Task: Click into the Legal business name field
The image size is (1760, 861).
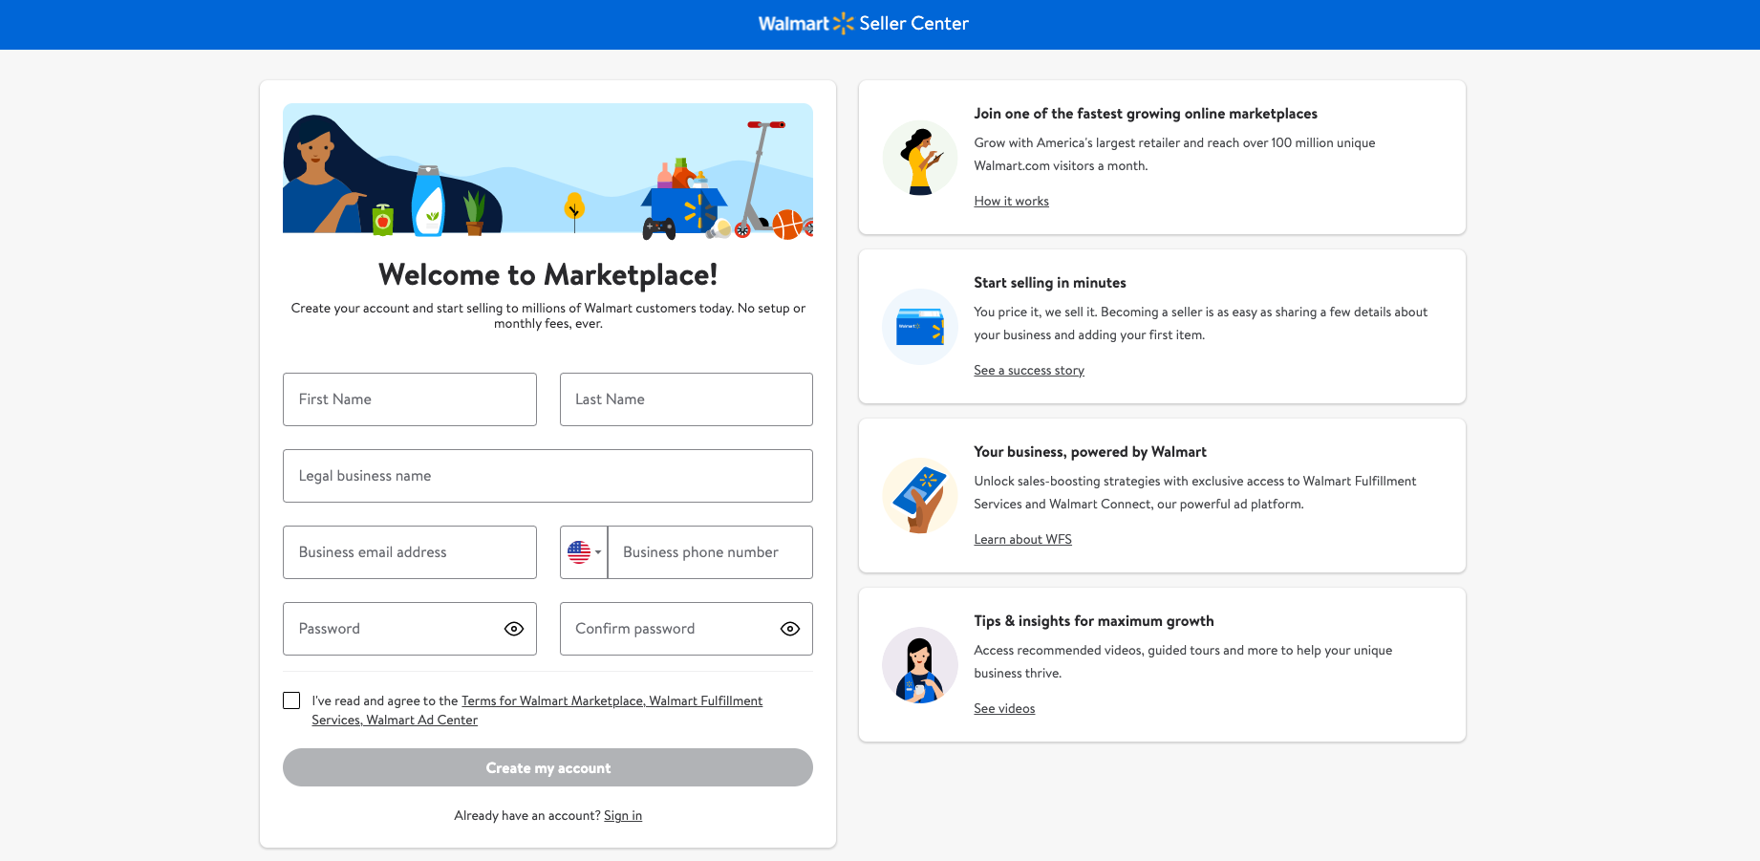Action: (547, 476)
